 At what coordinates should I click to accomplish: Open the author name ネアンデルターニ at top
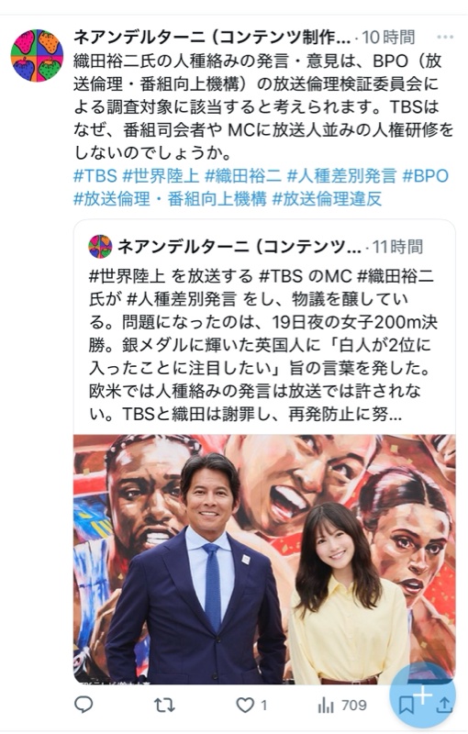(212, 37)
